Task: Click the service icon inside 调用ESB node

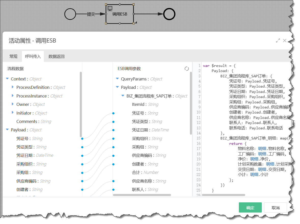Action: [x=110, y=8]
